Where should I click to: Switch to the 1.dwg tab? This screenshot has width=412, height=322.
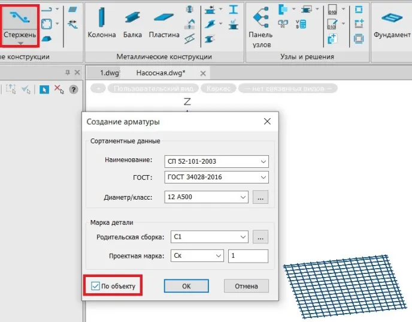point(108,73)
